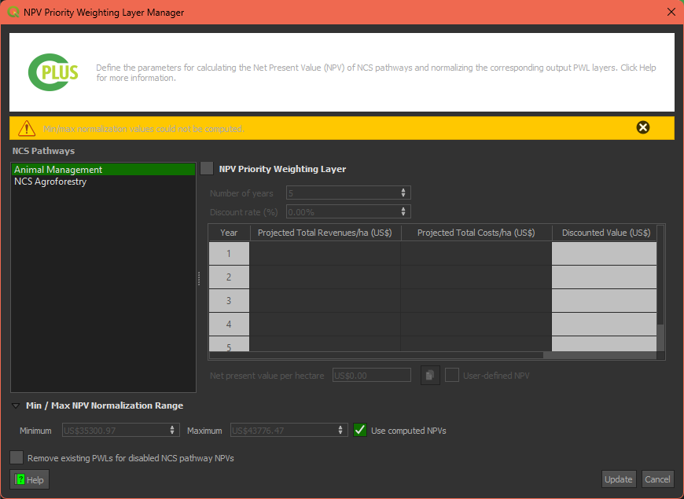Click the table horizontal scrollbar
This screenshot has height=499, width=684.
(x=432, y=355)
